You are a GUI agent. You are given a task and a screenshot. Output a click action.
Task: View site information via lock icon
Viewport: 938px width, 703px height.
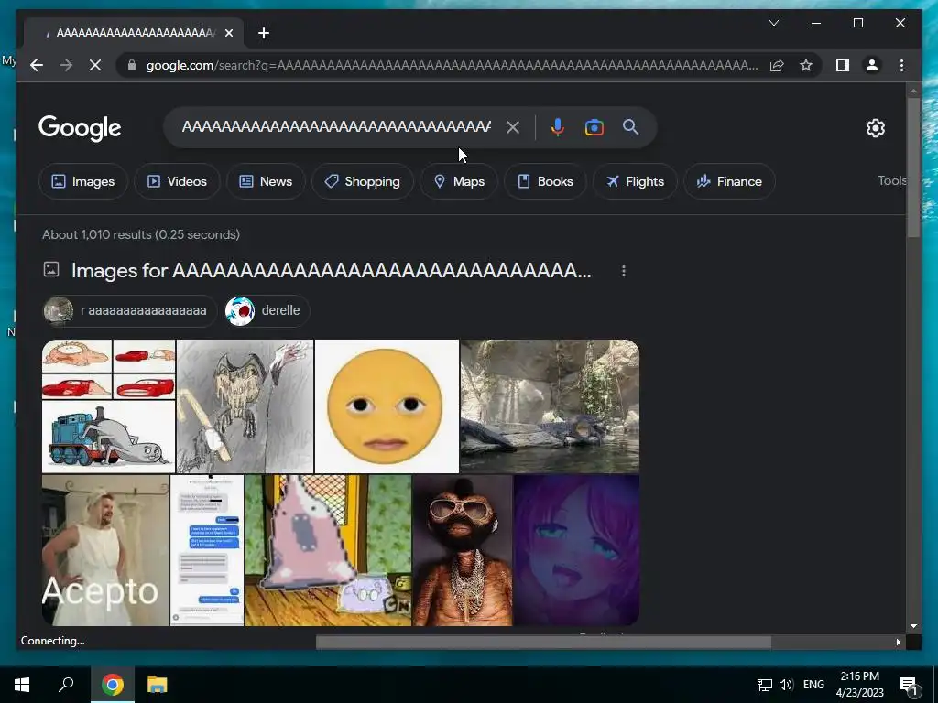pyautogui.click(x=132, y=65)
